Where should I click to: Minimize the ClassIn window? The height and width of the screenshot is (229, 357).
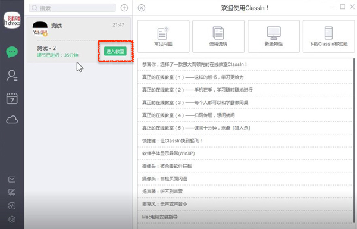point(333,7)
